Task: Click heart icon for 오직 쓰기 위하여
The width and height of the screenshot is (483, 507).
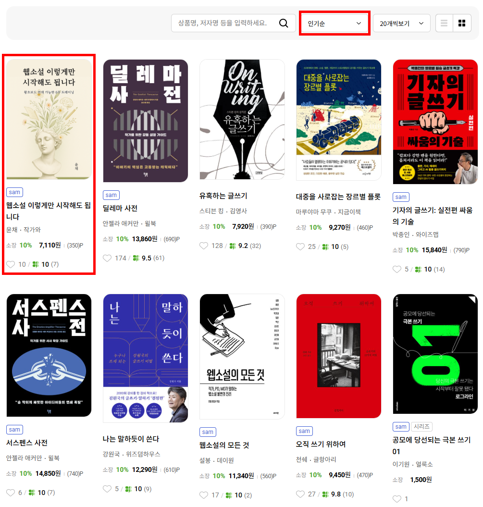Action: (300, 494)
